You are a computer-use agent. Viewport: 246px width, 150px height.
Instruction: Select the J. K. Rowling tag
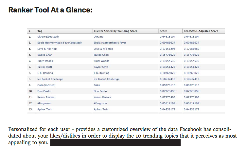tap(45, 73)
